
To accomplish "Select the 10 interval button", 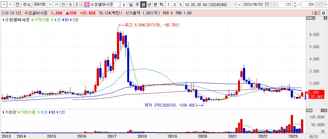I will (187, 4).
